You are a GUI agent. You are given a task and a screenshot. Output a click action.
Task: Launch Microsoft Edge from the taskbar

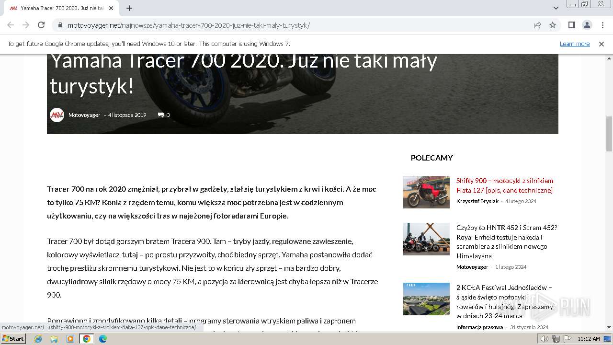[103, 339]
